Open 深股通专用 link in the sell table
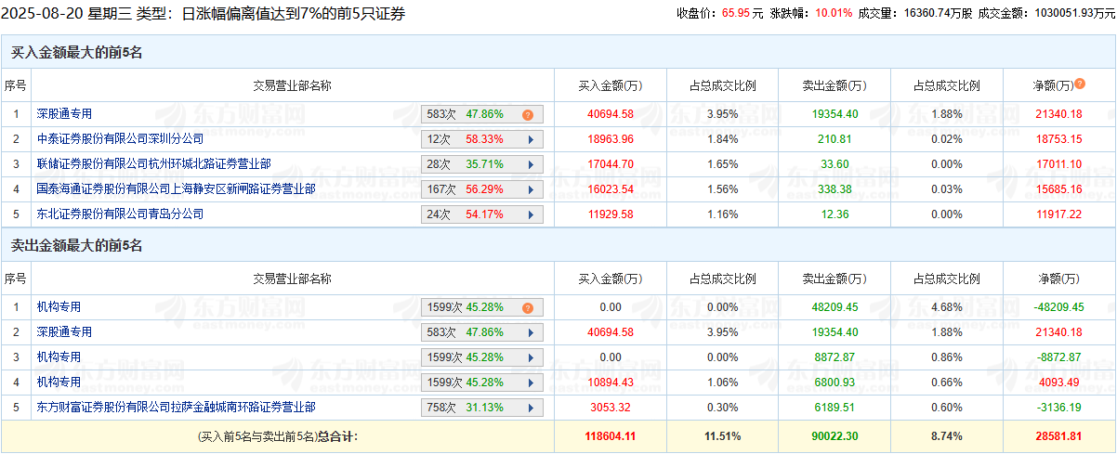This screenshot has width=1117, height=454. [x=64, y=332]
